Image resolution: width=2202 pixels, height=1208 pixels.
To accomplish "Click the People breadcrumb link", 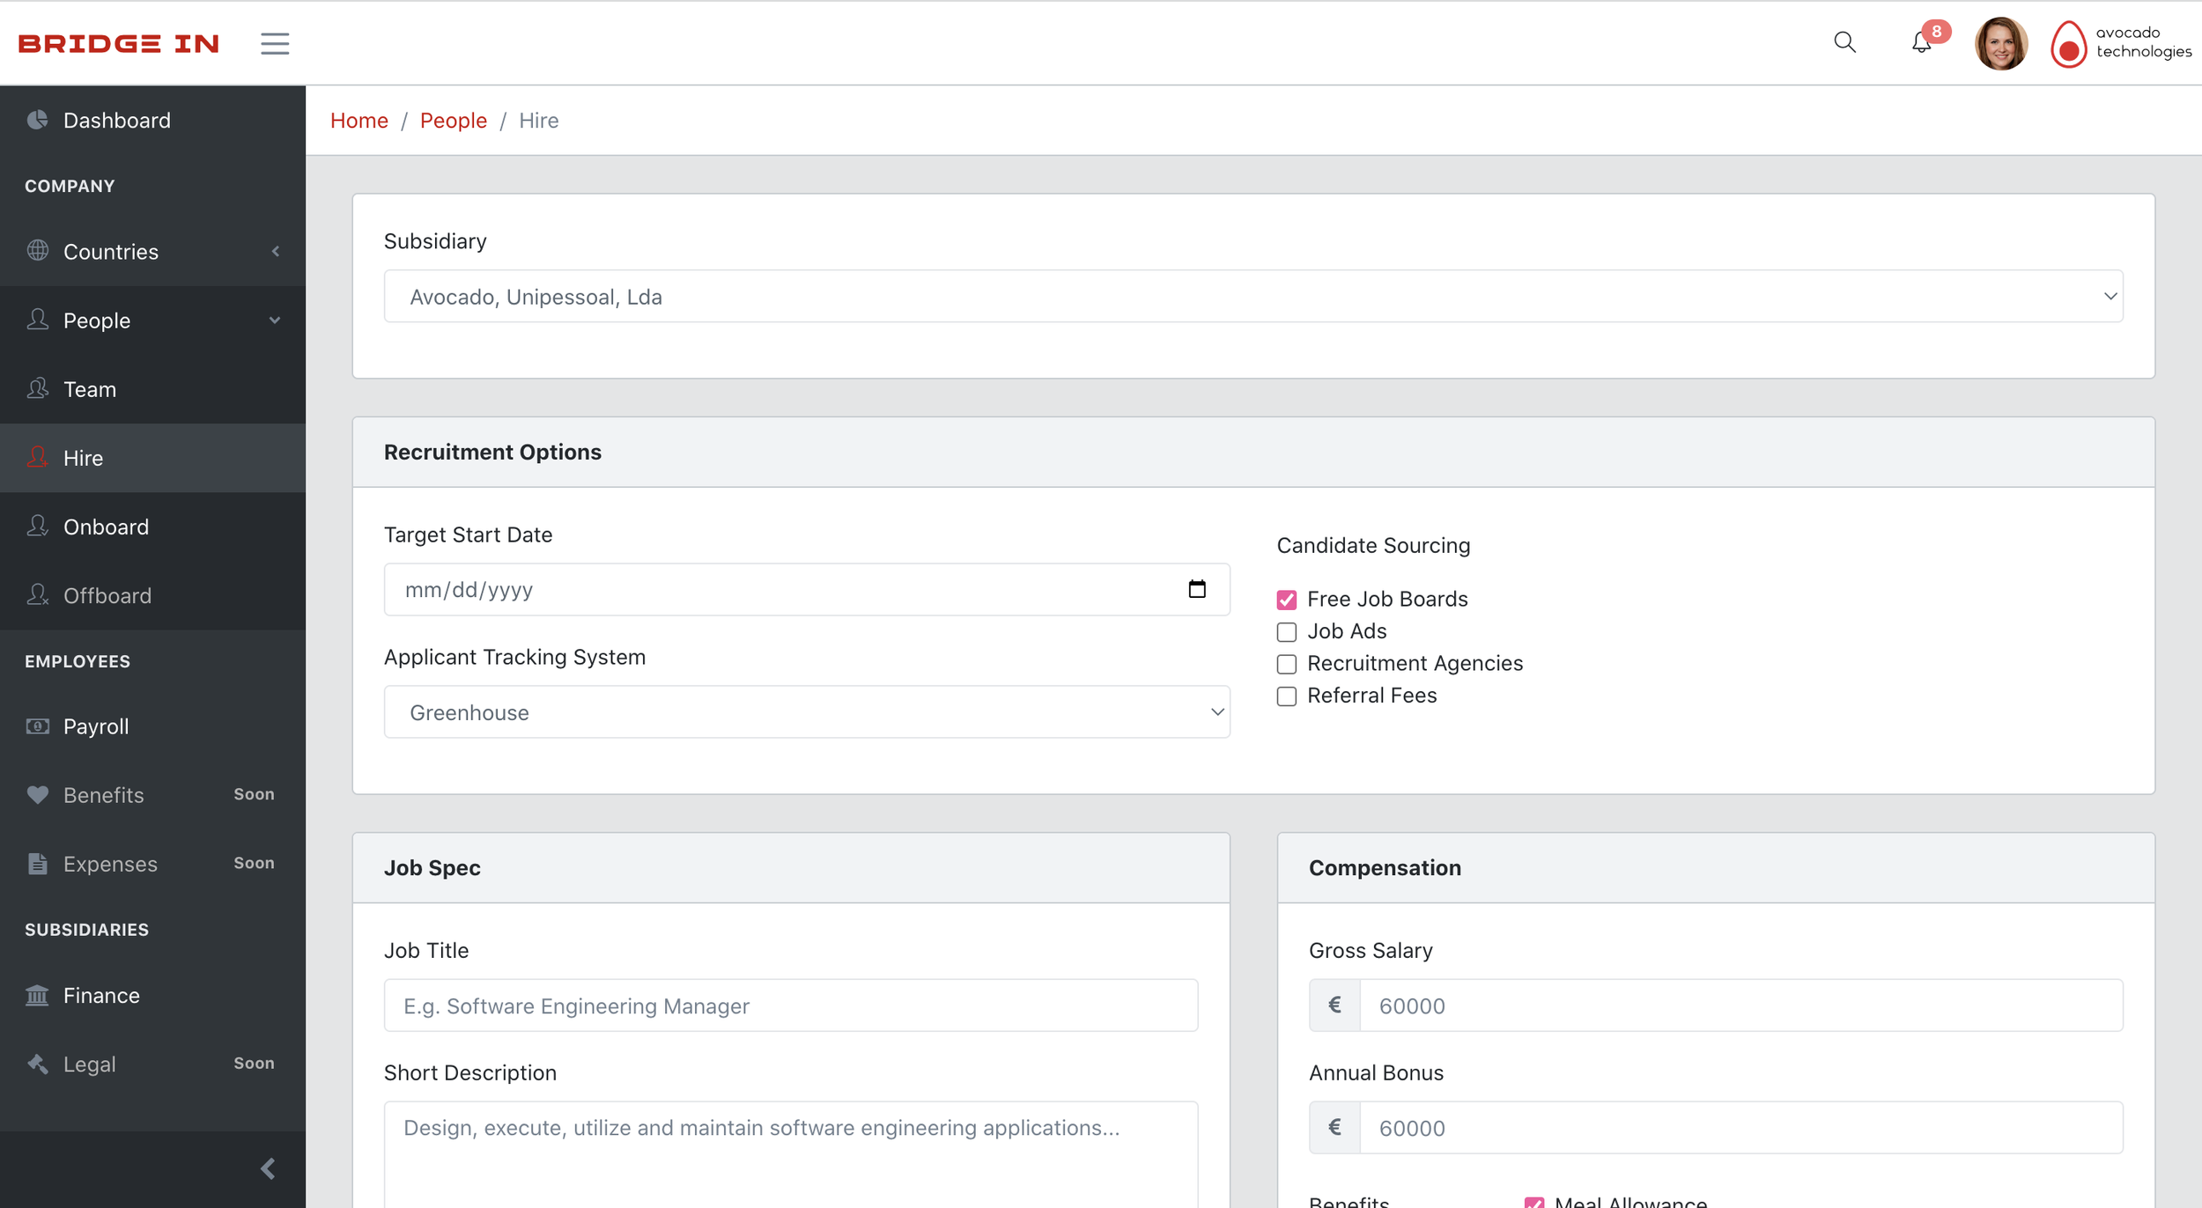I will 453,121.
